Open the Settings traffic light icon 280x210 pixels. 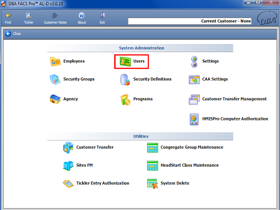coord(194,62)
